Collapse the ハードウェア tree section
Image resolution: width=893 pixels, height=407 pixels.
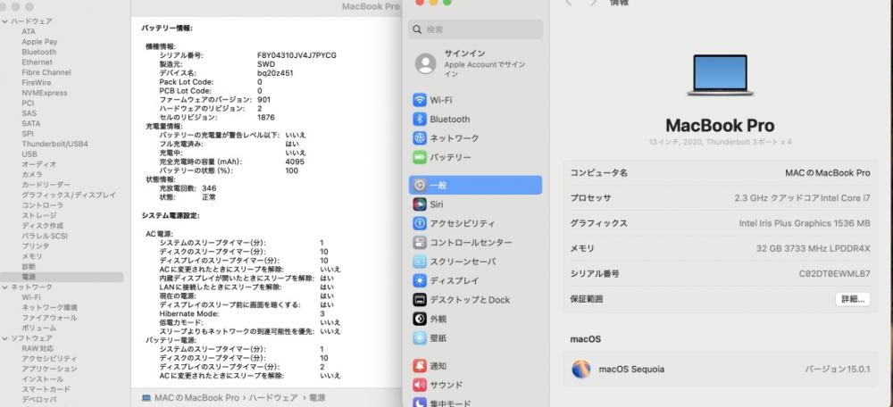4,21
